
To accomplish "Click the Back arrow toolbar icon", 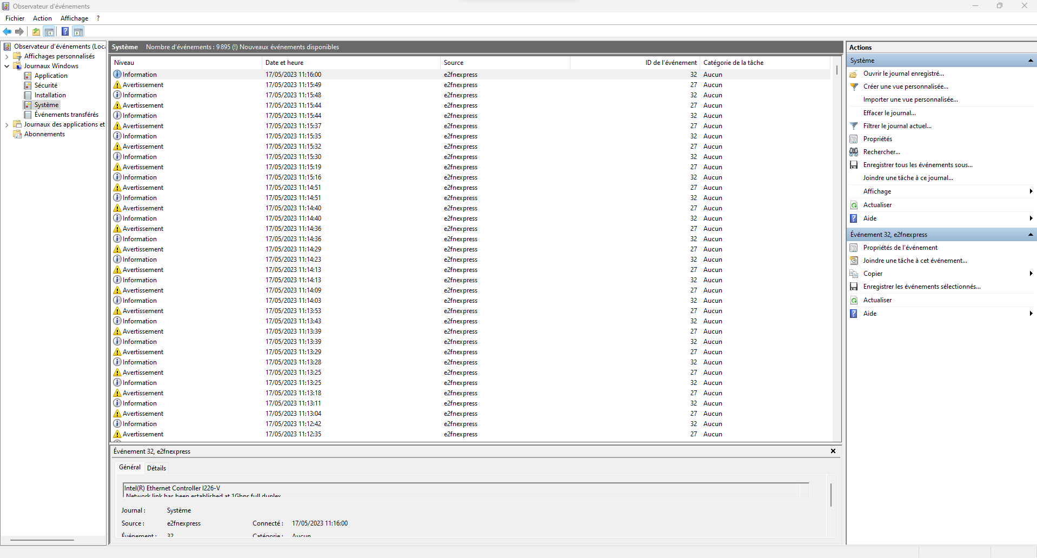I will [x=8, y=32].
